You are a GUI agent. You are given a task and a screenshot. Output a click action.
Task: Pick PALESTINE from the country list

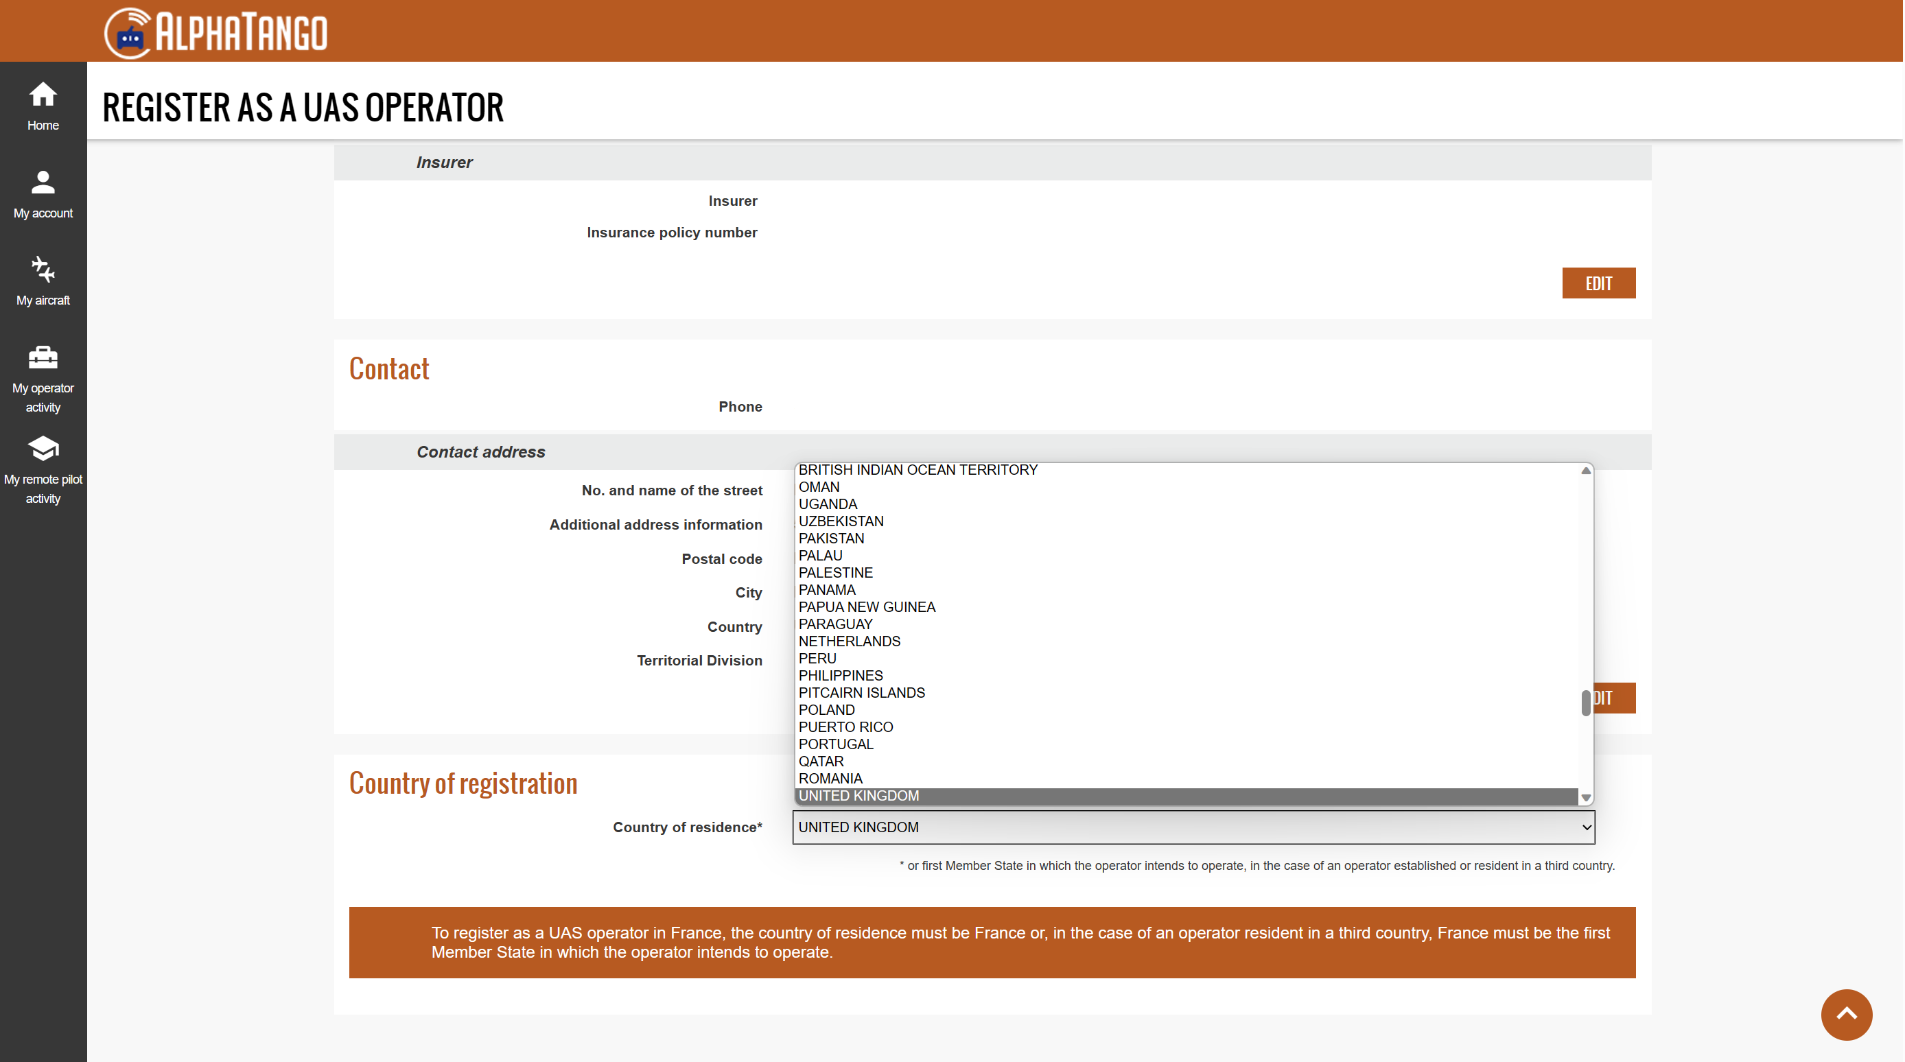coord(1187,572)
